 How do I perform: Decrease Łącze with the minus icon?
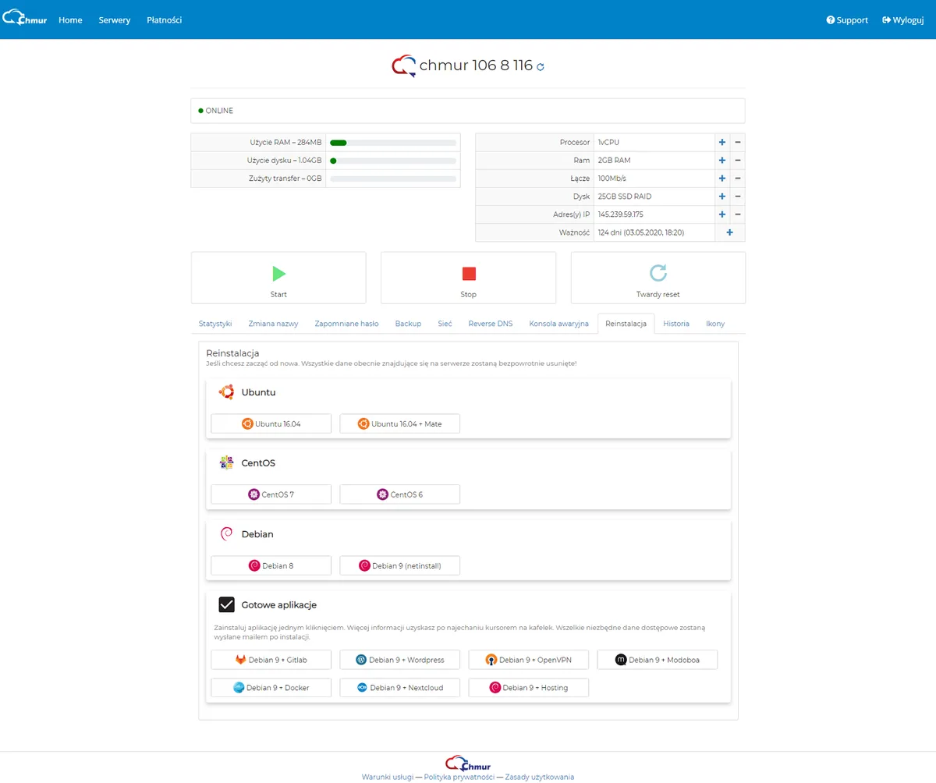738,179
